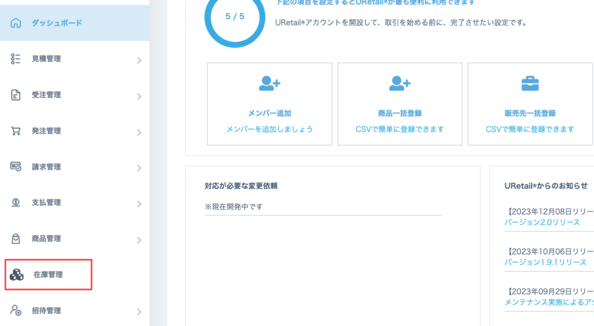
Task: Click the 請求管理 card icon
Action: pos(16,167)
